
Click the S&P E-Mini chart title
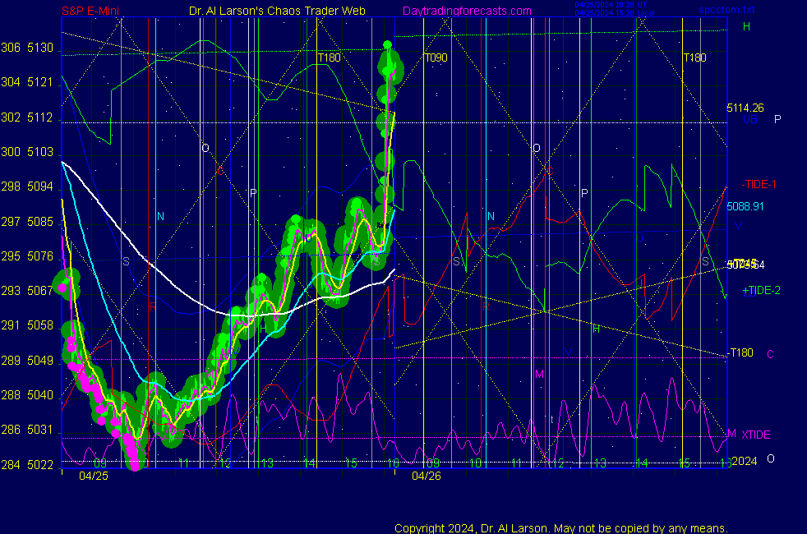[x=90, y=11]
